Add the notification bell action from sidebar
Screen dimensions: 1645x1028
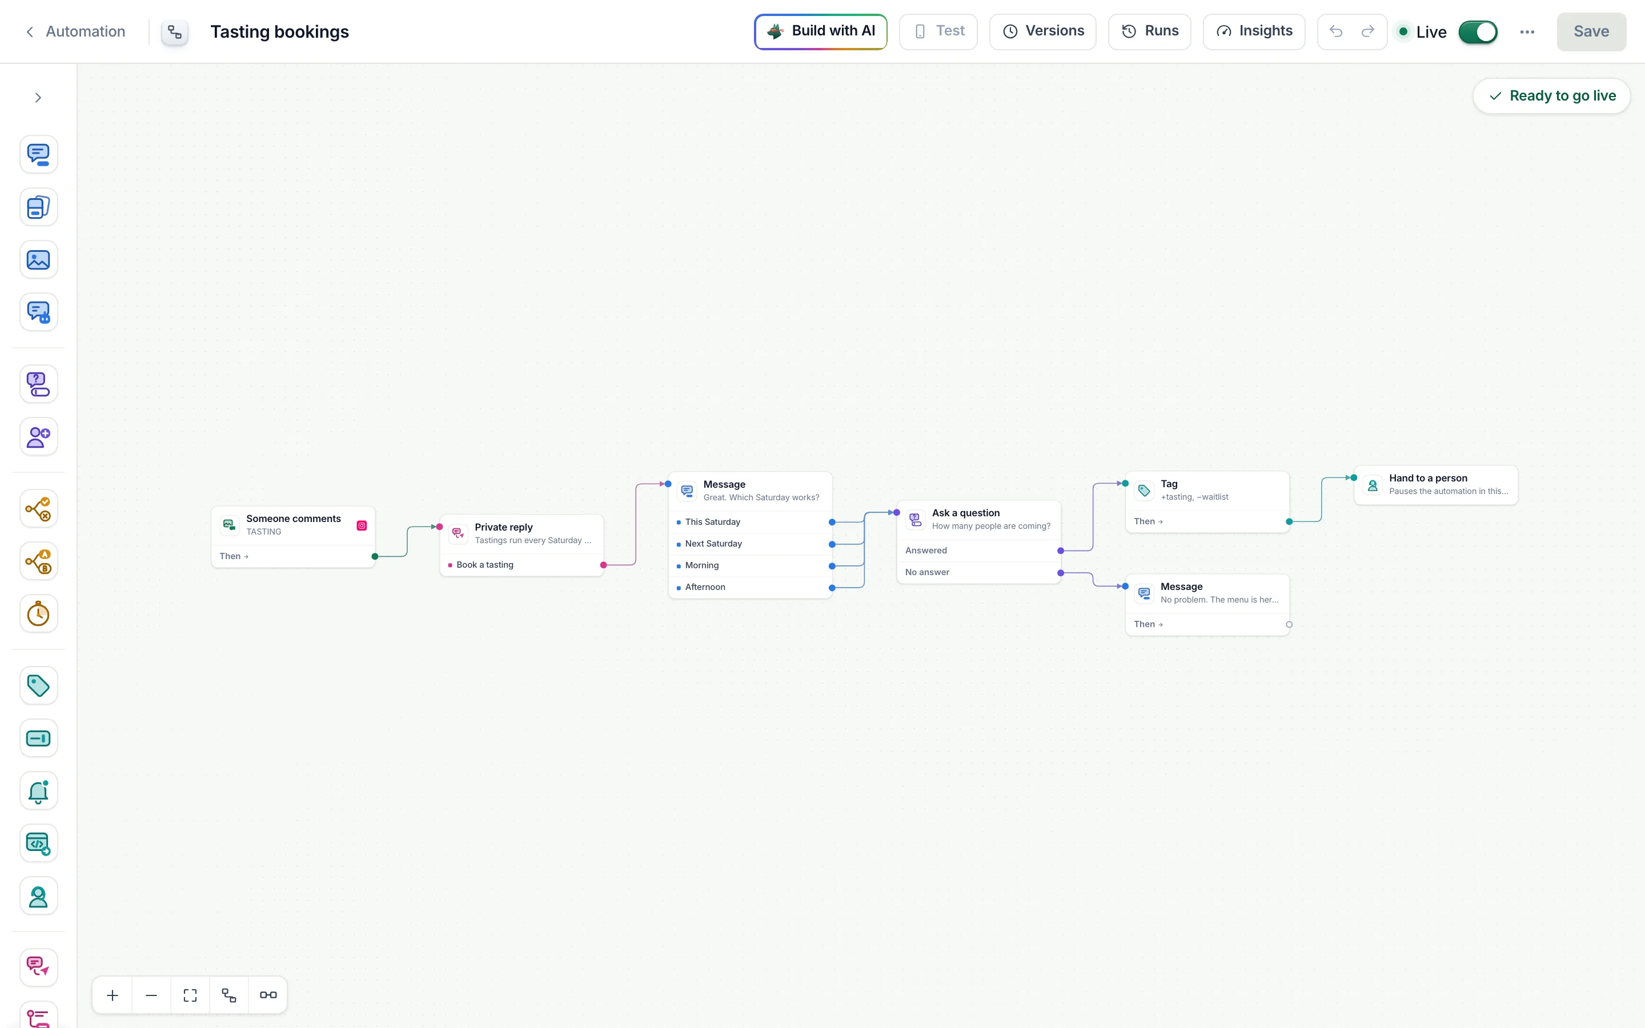(x=38, y=791)
